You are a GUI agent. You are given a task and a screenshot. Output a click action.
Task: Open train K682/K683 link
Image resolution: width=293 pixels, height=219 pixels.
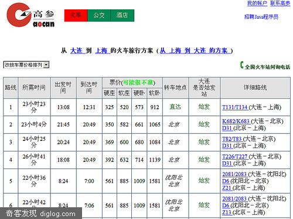tap(236, 122)
